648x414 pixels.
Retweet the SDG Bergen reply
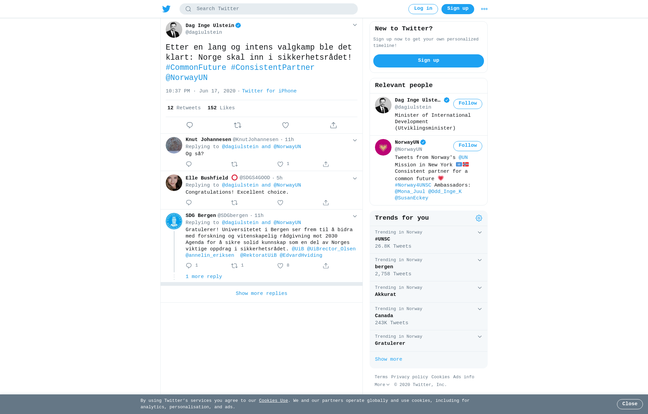pyautogui.click(x=235, y=266)
